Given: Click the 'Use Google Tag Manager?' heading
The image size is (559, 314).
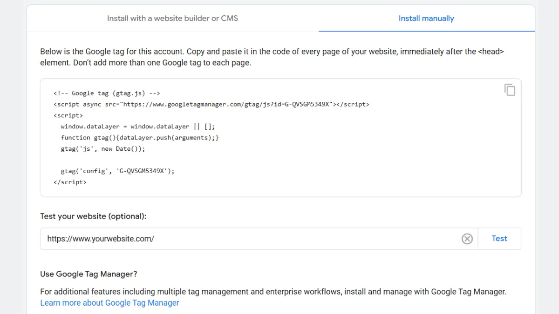Looking at the screenshot, I should [x=89, y=274].
